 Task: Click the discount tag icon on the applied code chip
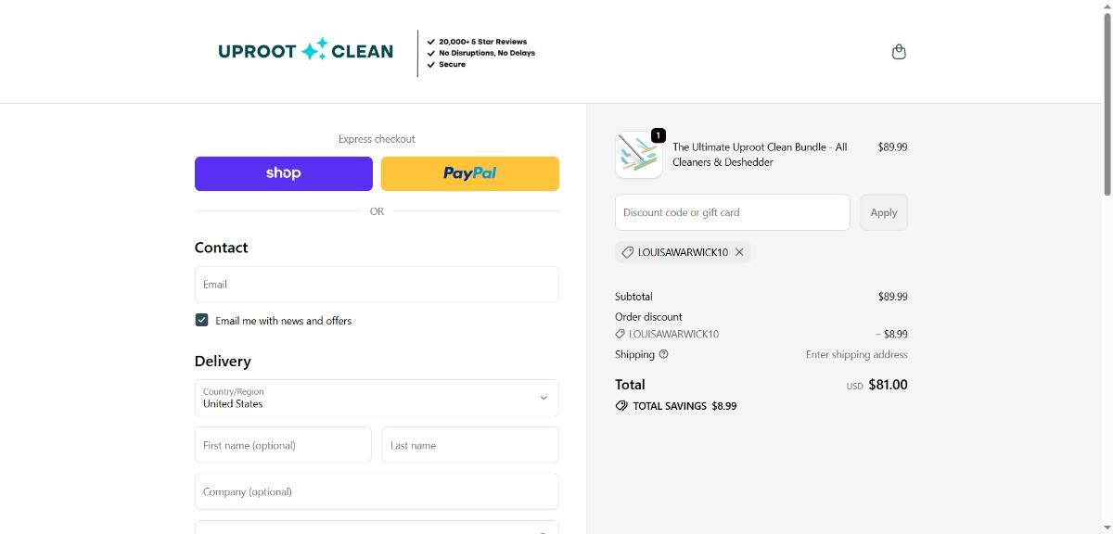627,252
